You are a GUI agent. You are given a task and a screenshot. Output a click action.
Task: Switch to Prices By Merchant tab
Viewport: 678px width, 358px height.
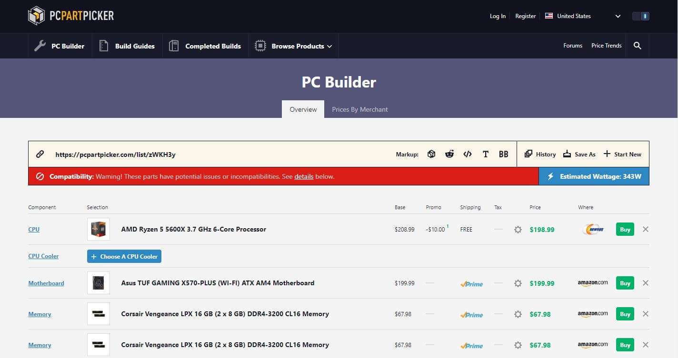pyautogui.click(x=360, y=109)
